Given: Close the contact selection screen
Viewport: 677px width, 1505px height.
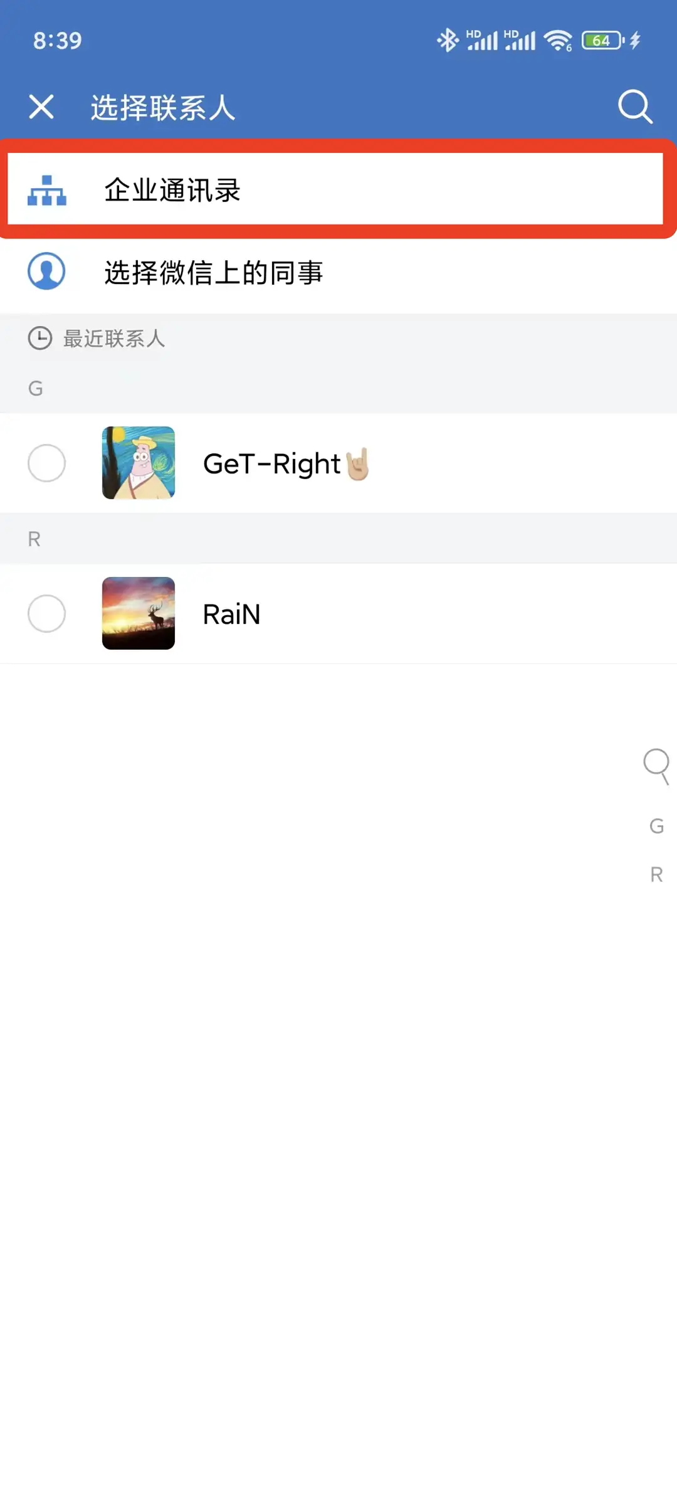Looking at the screenshot, I should [x=41, y=107].
